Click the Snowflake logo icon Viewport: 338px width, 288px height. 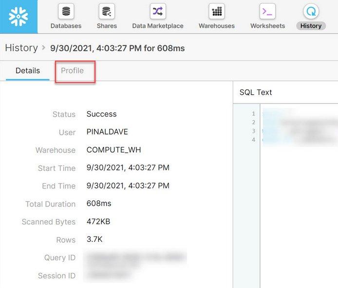pyautogui.click(x=19, y=17)
